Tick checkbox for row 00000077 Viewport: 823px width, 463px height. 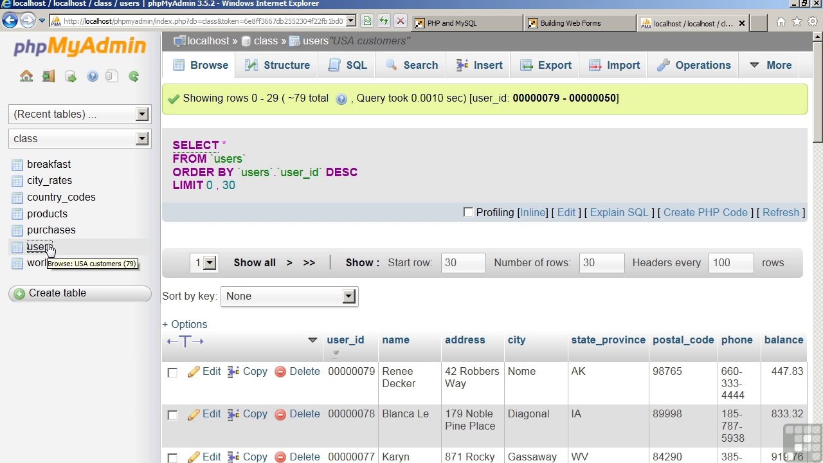pos(172,458)
